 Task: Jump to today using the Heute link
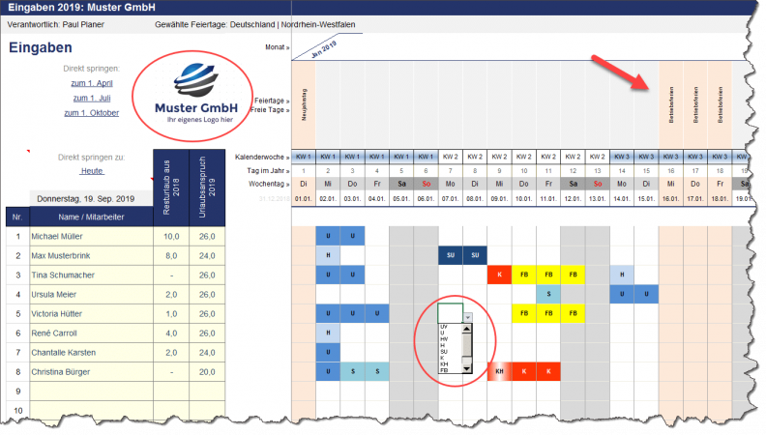pos(92,170)
